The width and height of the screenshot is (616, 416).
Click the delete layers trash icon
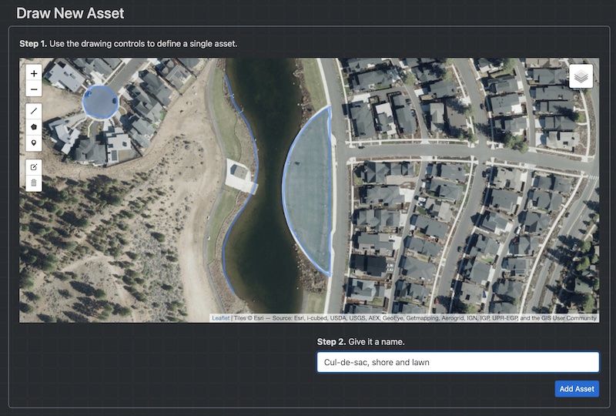click(x=34, y=183)
